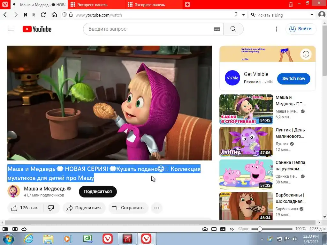The image size is (327, 245).
Task: Open the Vivaldi main menu icon
Action: (5, 4)
